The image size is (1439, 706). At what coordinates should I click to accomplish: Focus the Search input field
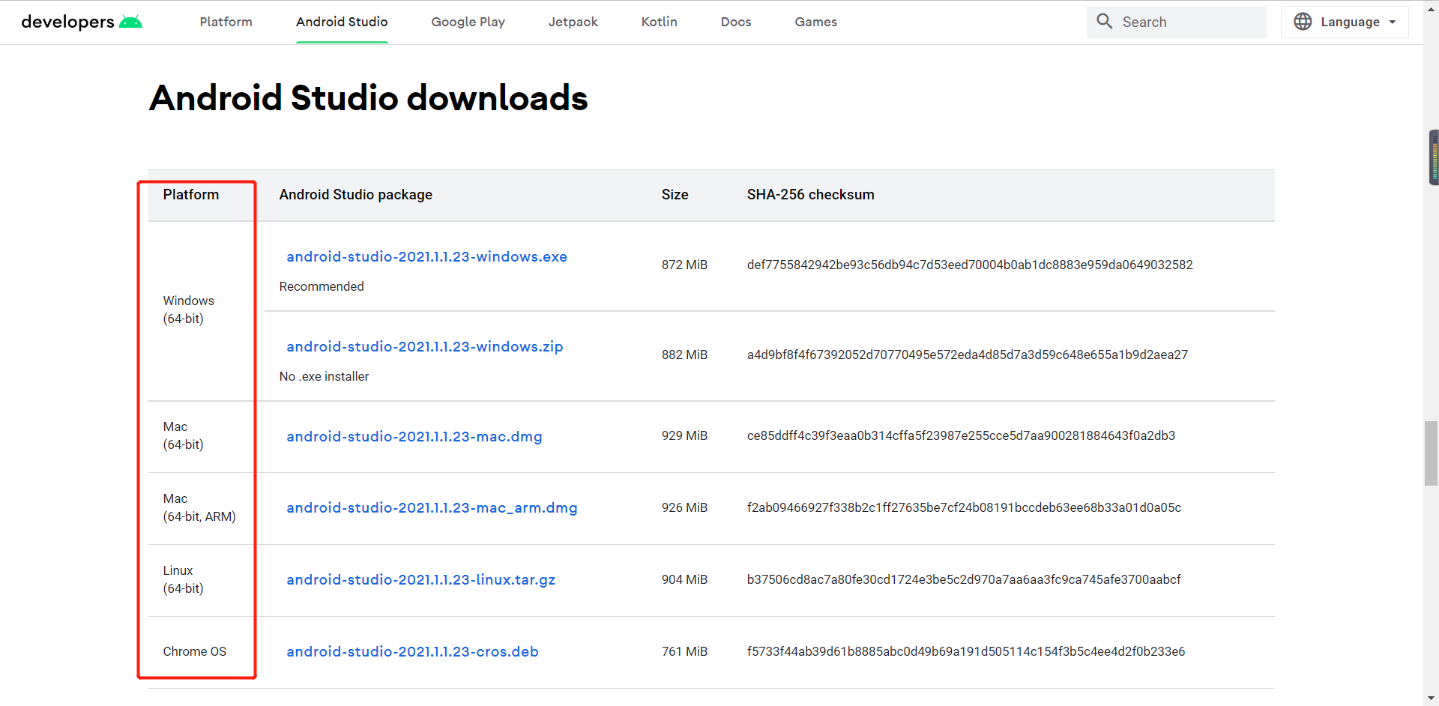(1177, 22)
